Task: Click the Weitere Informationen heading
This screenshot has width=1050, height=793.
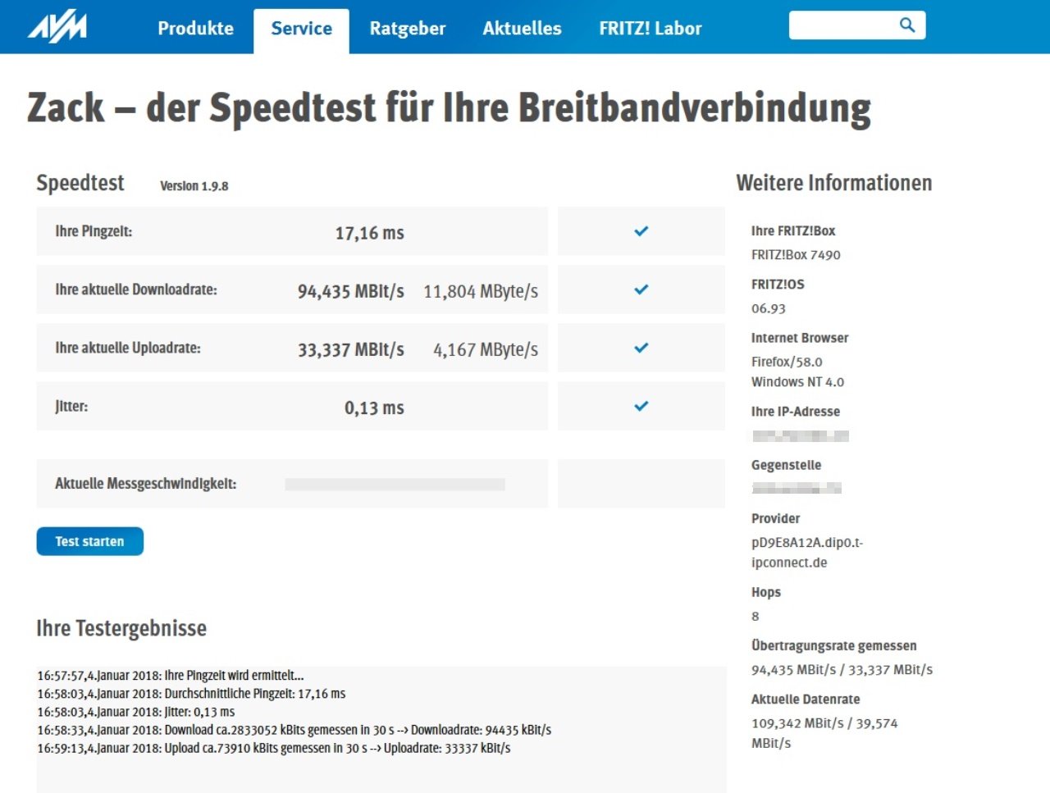Action: point(834,183)
